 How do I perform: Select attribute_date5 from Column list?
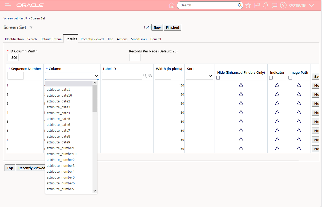pyautogui.click(x=58, y=119)
